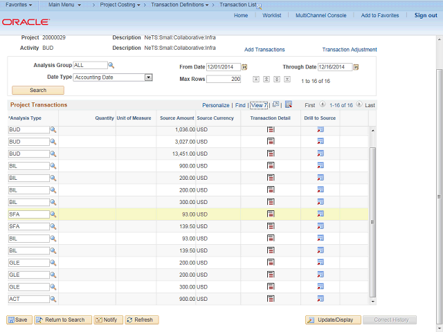Click the Update/Display button
Viewport: 443px width, 332px height.
tap(334, 320)
